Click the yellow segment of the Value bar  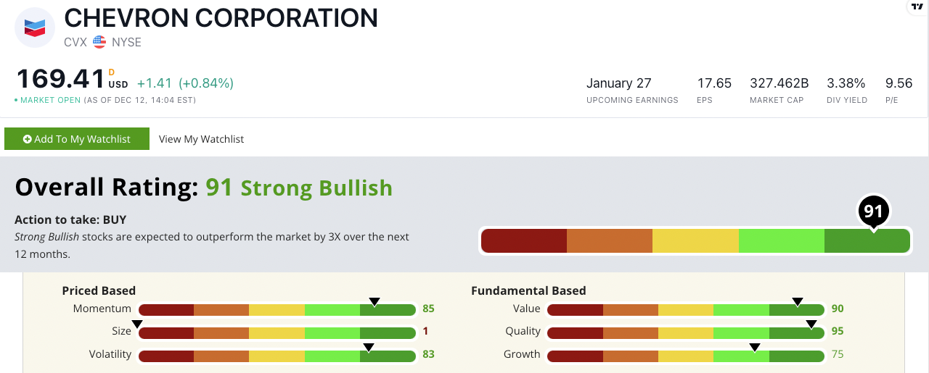[x=686, y=309]
